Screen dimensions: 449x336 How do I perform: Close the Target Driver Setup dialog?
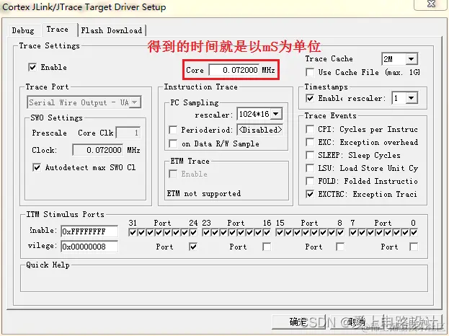tap(431, 4)
